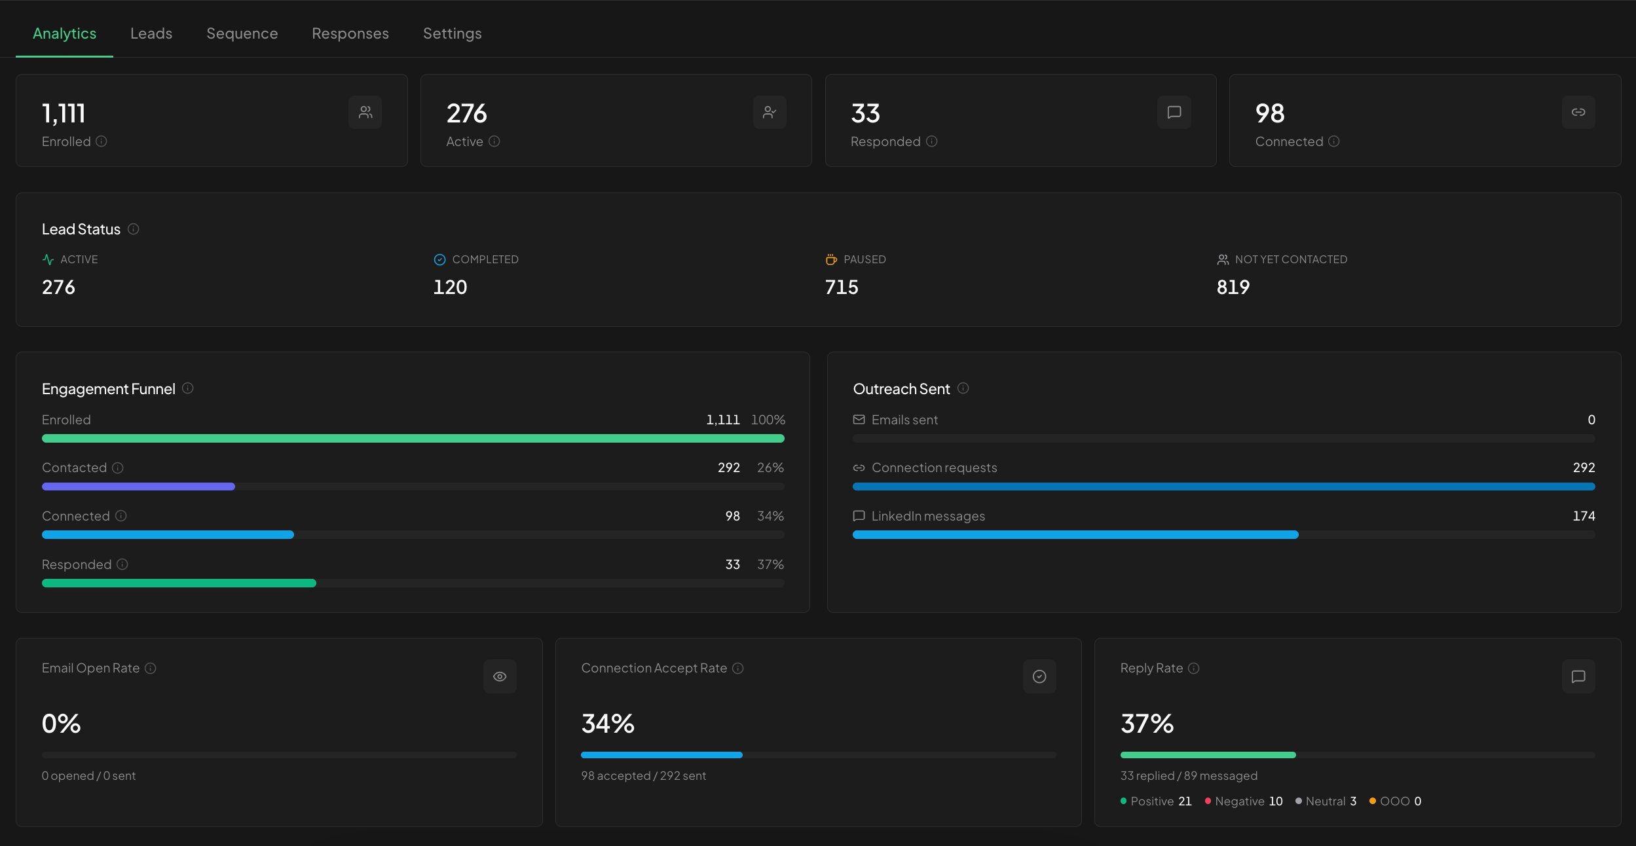Click the envelope icon beside Emails sent
Image resolution: width=1636 pixels, height=846 pixels.
(859, 420)
